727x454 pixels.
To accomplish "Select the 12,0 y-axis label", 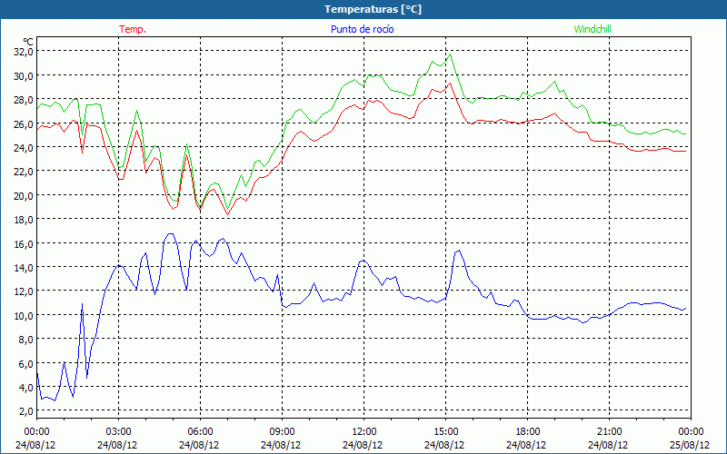I will 24,291.
